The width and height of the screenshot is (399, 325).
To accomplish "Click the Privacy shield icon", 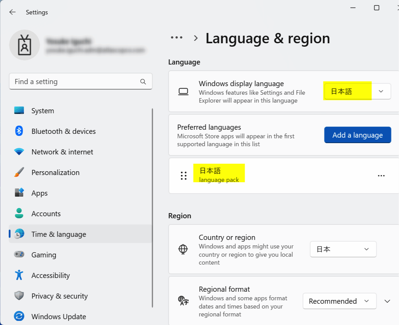I will click(19, 295).
